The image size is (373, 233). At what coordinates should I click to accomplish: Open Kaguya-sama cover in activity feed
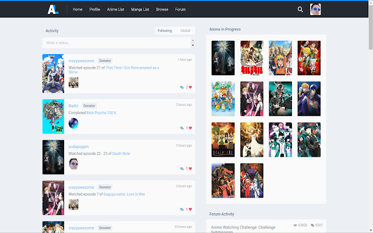point(53,198)
